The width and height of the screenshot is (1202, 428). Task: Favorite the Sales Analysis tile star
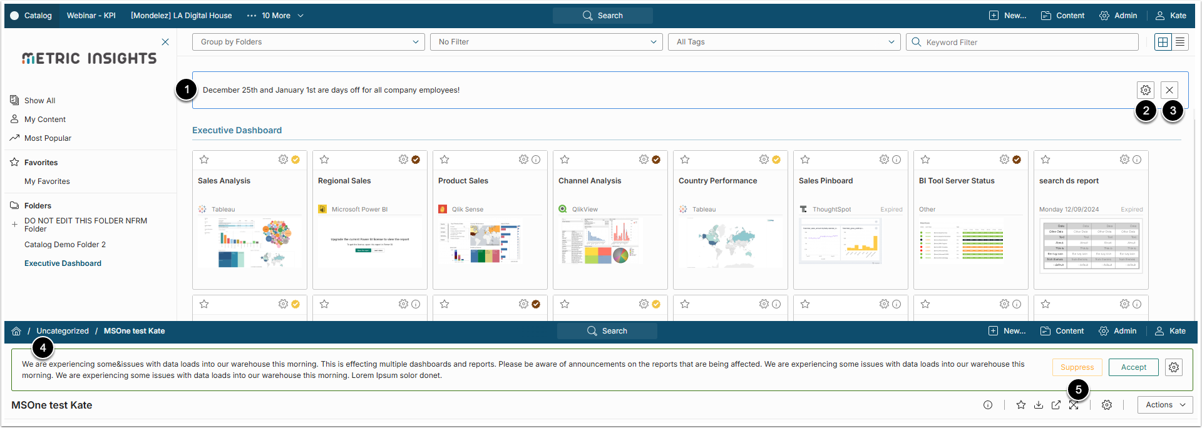204,160
